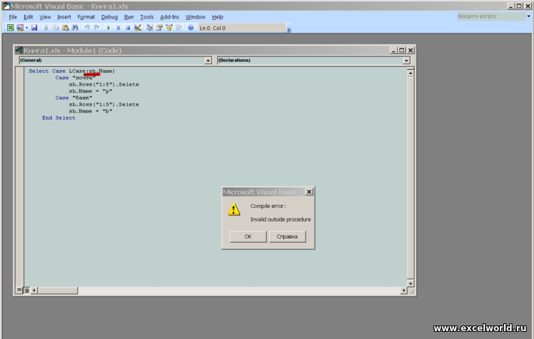Image resolution: width=534 pixels, height=339 pixels.
Task: Click the 'sh.Name = "b"' code line
Action: [x=90, y=111]
